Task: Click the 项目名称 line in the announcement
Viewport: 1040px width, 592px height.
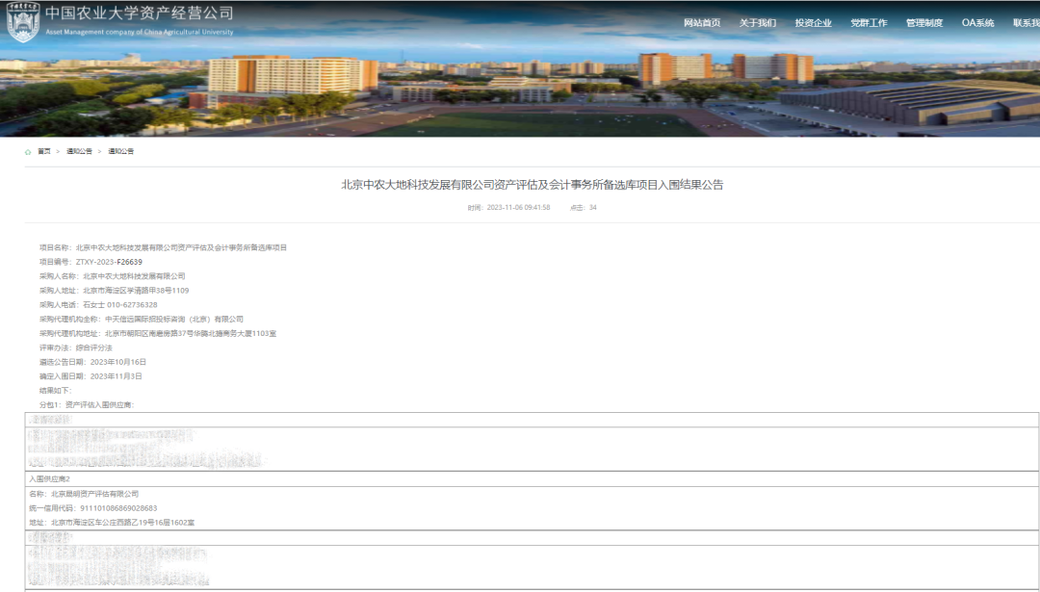Action: (x=163, y=248)
